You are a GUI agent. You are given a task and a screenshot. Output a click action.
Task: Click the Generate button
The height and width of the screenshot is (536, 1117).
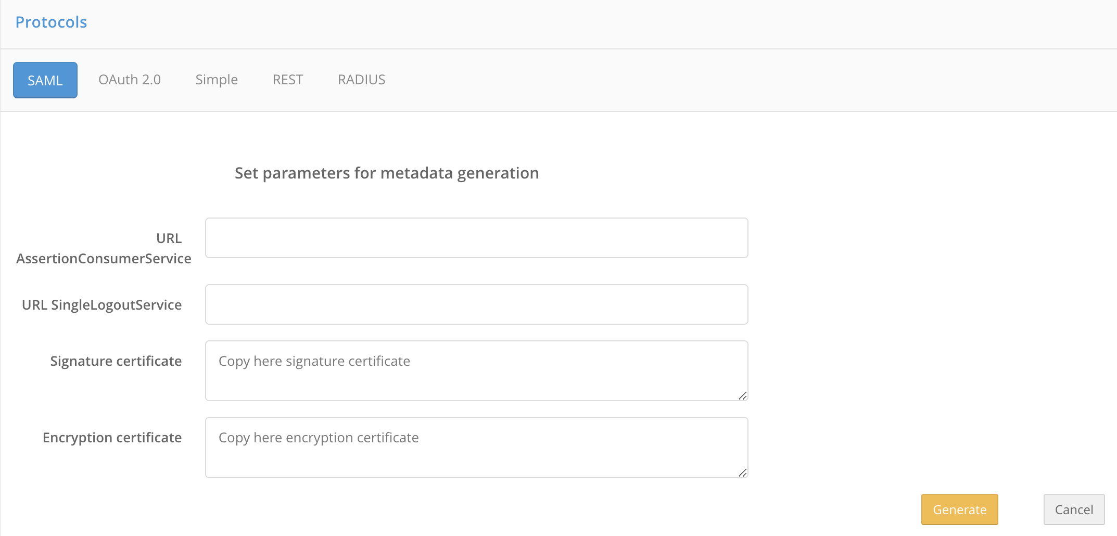960,509
